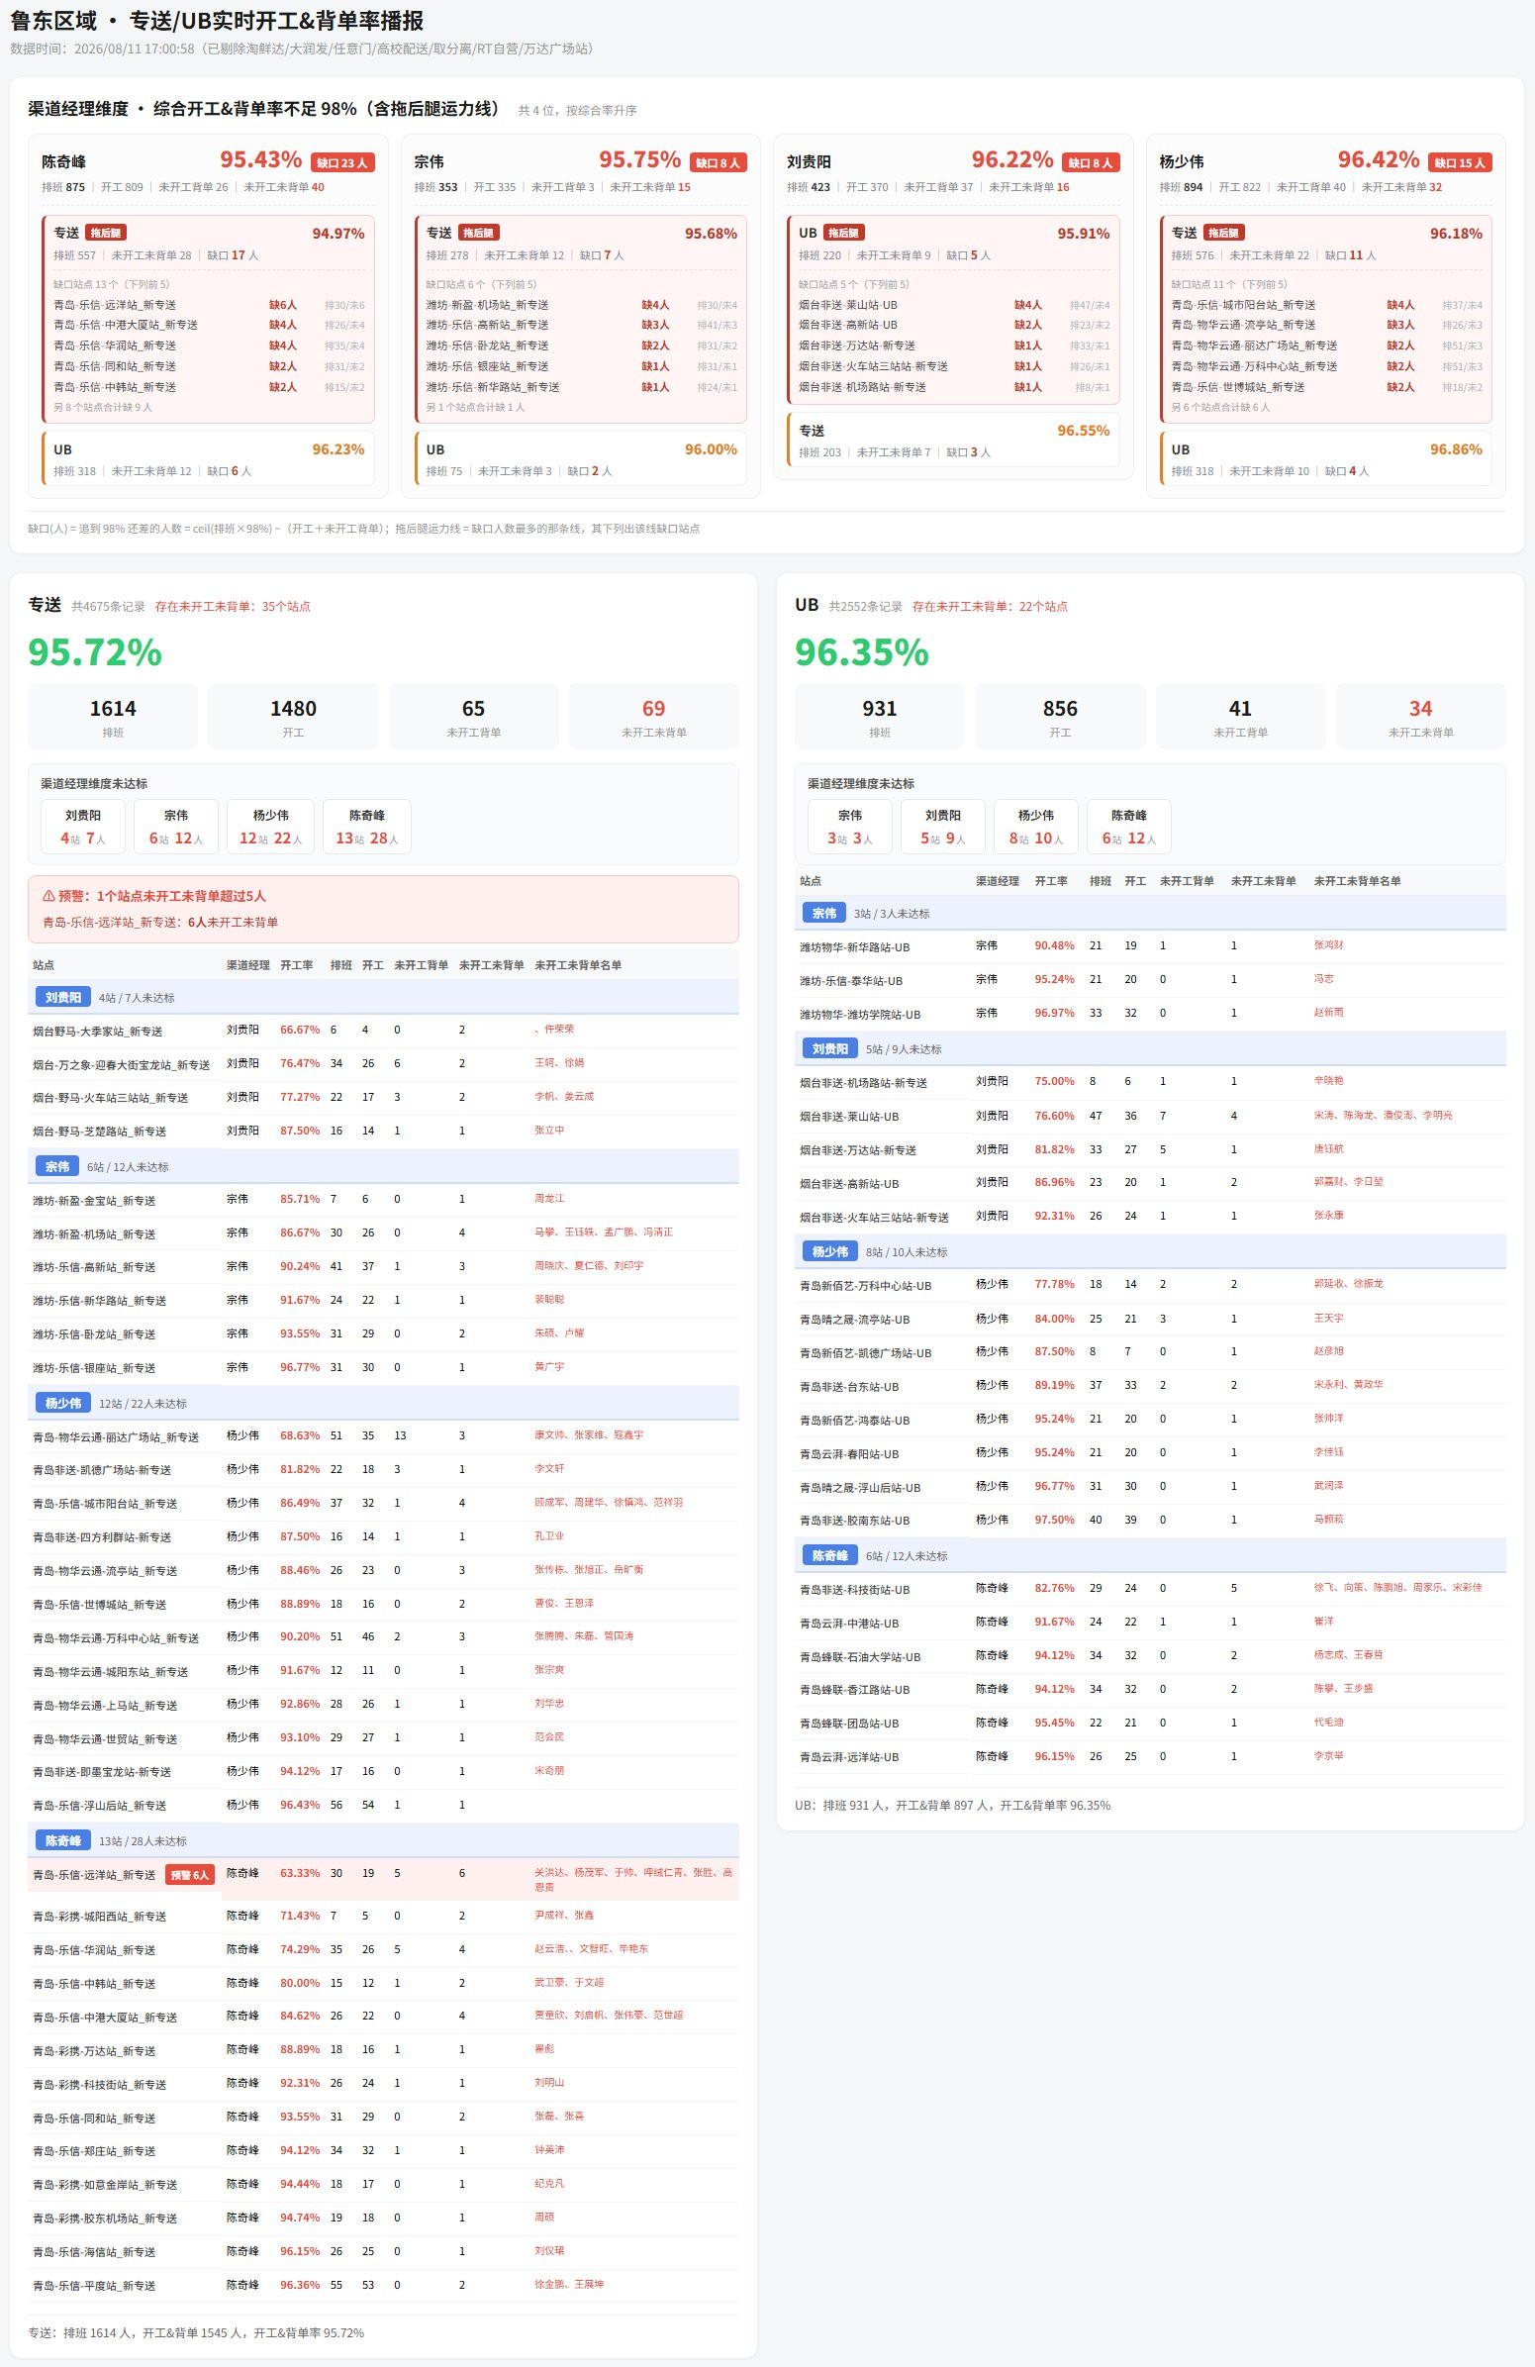The height and width of the screenshot is (2367, 1535).
Task: Click the UB 96.86% block in 杨少伟's card
Action: (x=1326, y=458)
